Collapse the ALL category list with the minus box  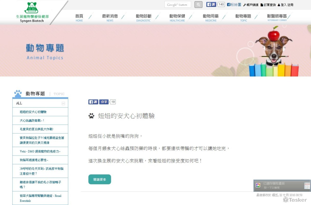coord(63,103)
